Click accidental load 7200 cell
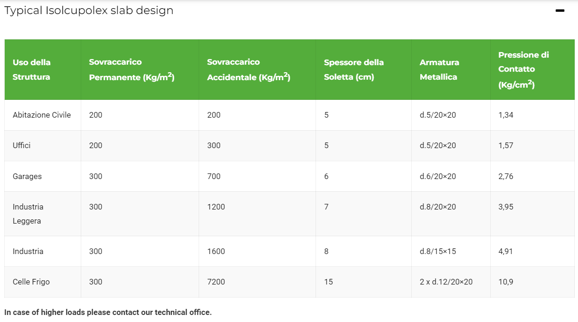This screenshot has height=322, width=578. pyautogui.click(x=257, y=282)
